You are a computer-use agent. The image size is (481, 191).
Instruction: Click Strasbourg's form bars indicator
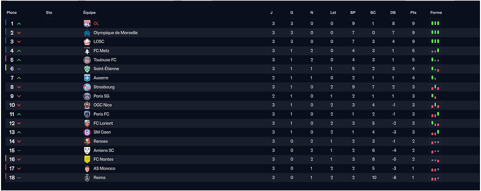click(435, 87)
